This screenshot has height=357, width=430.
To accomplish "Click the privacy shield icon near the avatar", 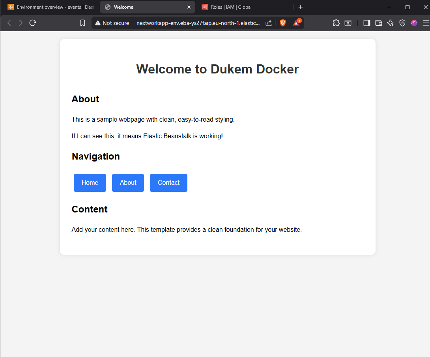I will 402,23.
